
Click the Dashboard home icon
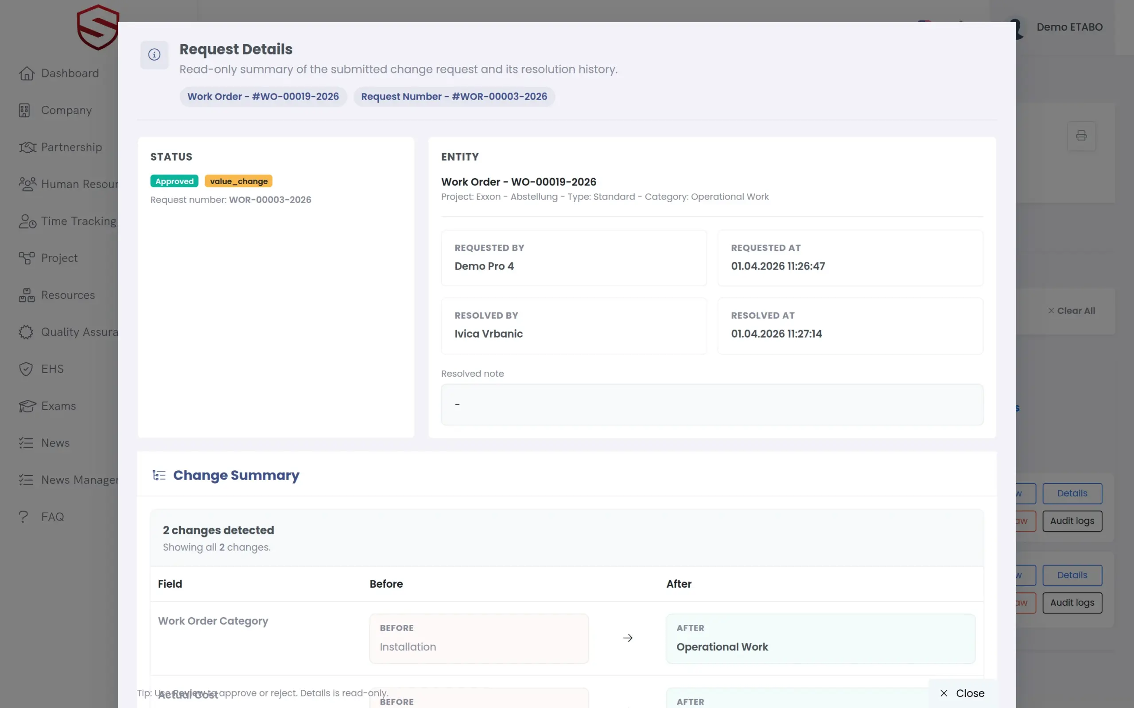tap(27, 73)
